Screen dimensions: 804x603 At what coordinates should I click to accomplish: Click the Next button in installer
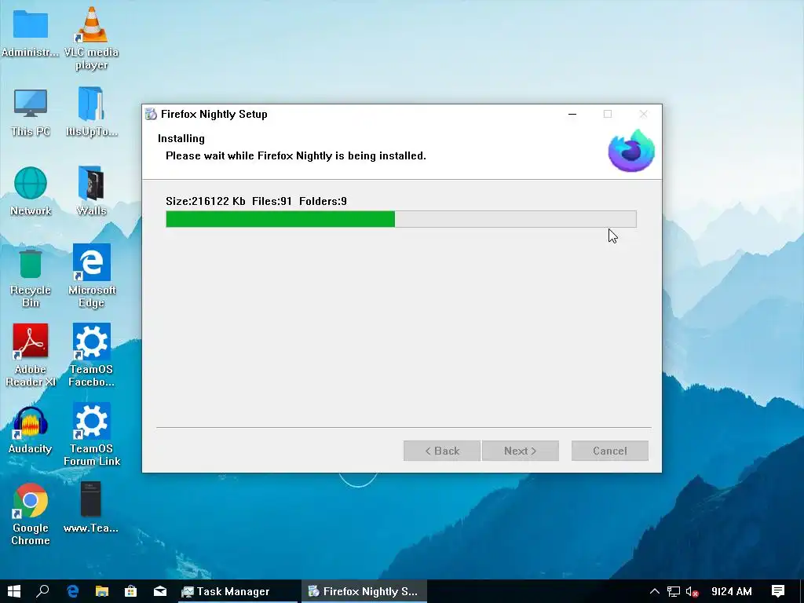pyautogui.click(x=521, y=451)
